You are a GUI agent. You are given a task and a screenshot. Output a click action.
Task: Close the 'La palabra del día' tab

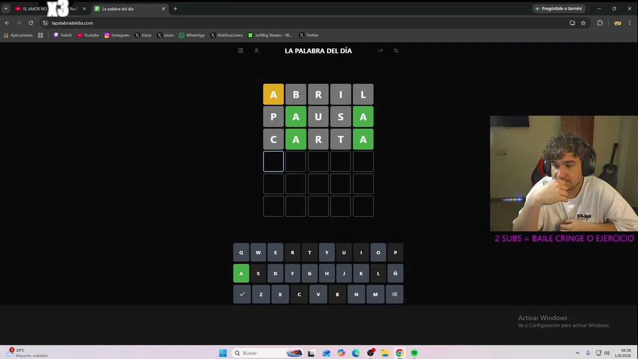point(163,8)
